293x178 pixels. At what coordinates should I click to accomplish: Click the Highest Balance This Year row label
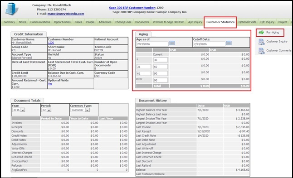tap(151, 110)
